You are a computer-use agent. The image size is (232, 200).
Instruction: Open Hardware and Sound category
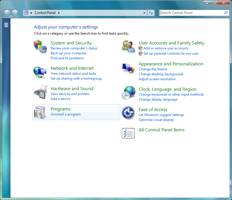(x=72, y=88)
